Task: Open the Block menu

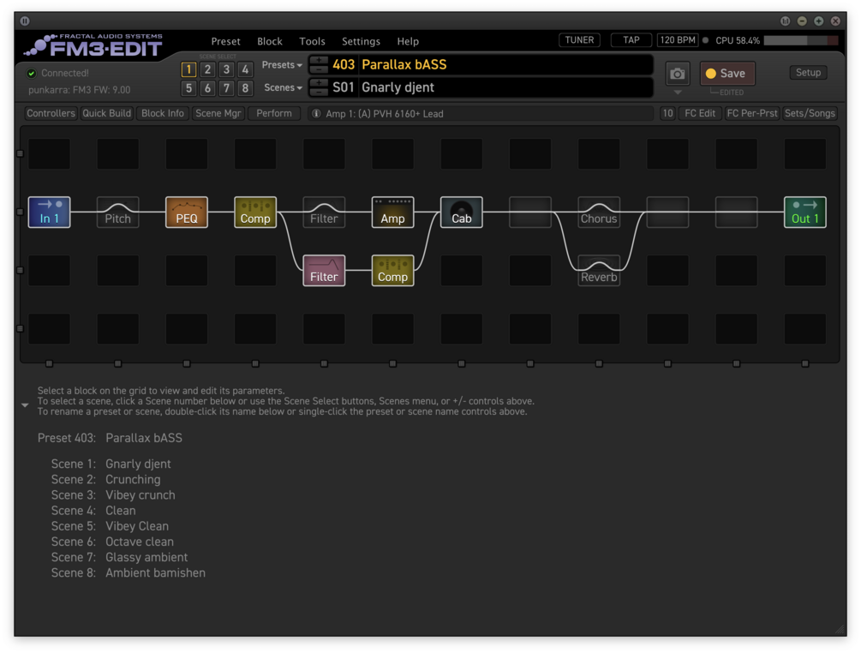Action: pos(270,41)
